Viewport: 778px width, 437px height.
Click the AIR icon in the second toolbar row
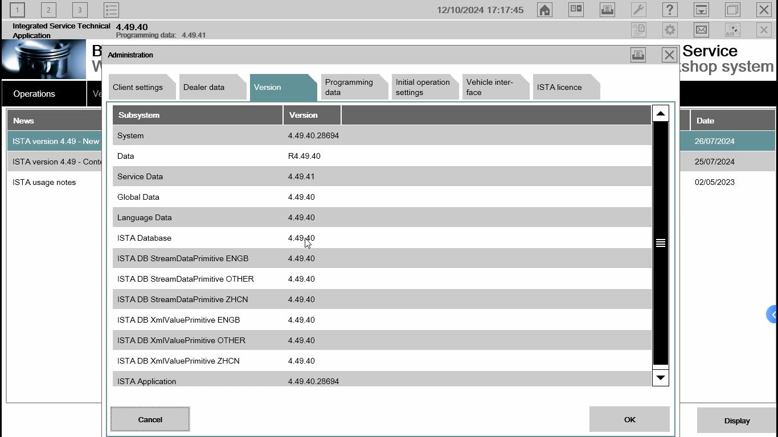[732, 30]
